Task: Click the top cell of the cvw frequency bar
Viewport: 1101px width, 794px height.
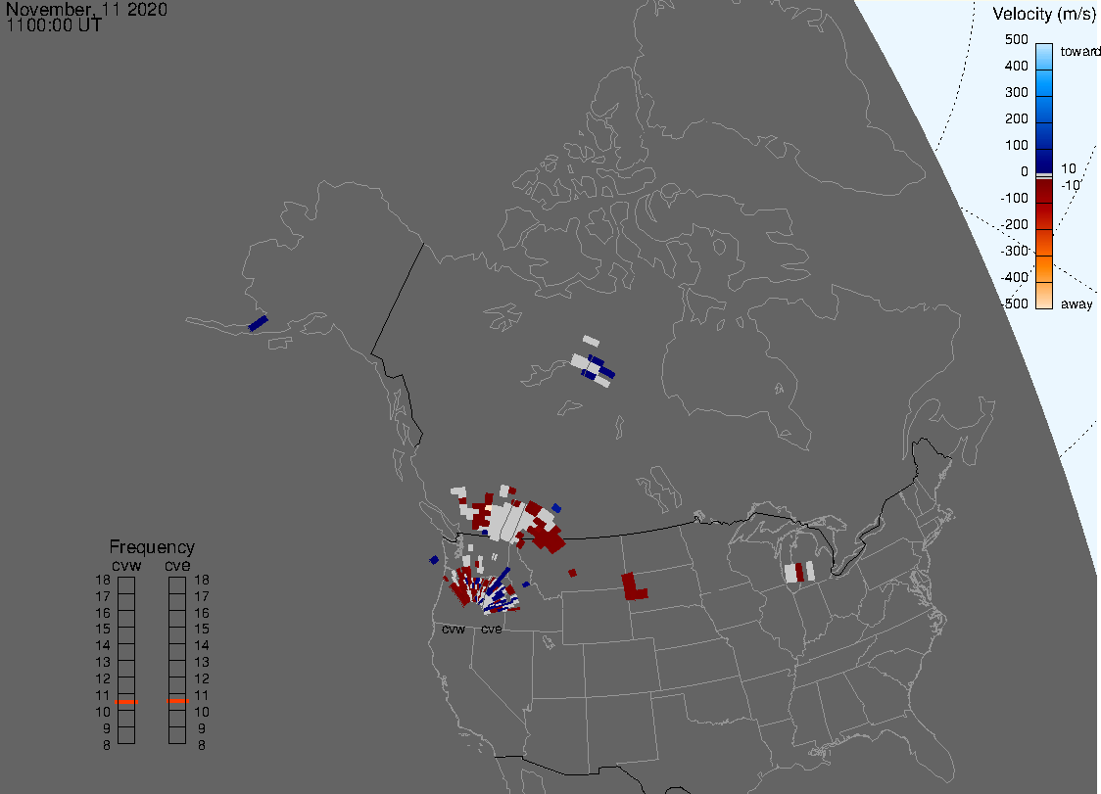Action: pyautogui.click(x=126, y=585)
